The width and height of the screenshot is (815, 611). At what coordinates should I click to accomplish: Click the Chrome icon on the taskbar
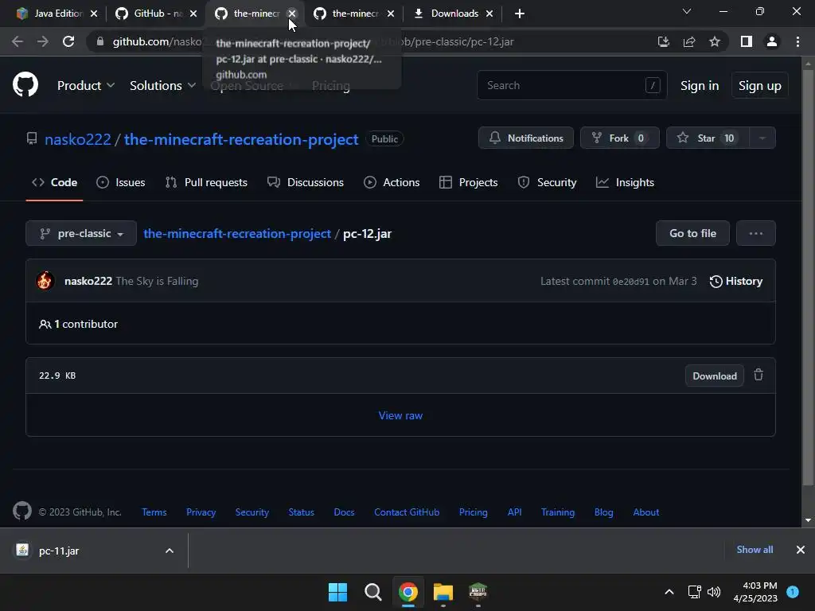pos(408,592)
